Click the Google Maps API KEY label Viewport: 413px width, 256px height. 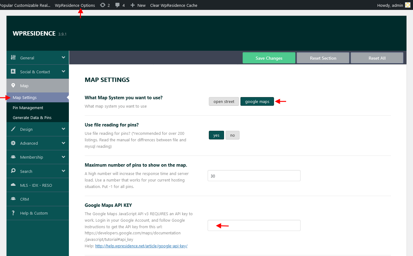(108, 205)
